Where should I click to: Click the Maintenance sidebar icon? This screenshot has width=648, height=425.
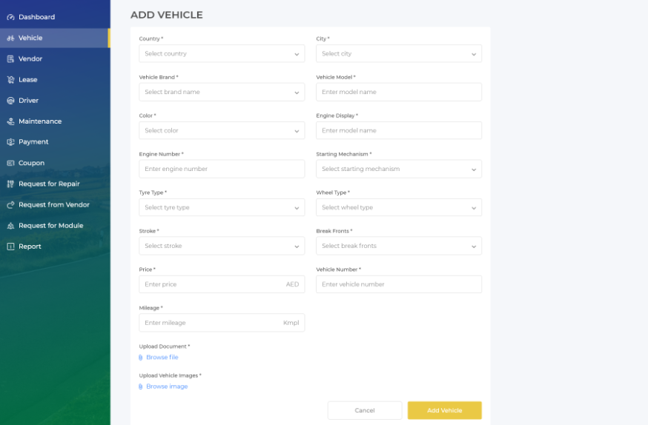10,121
